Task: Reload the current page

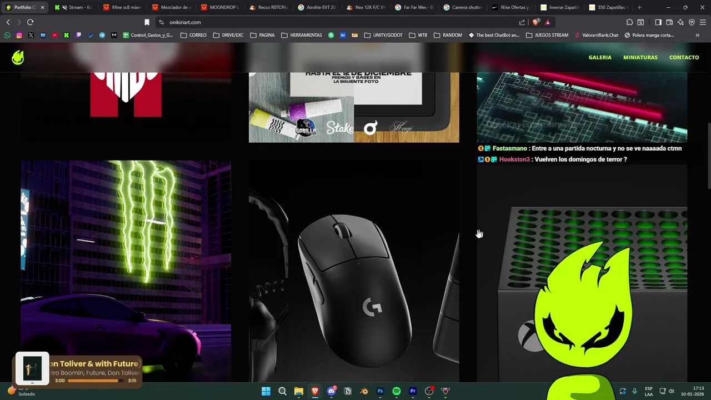Action: point(30,22)
